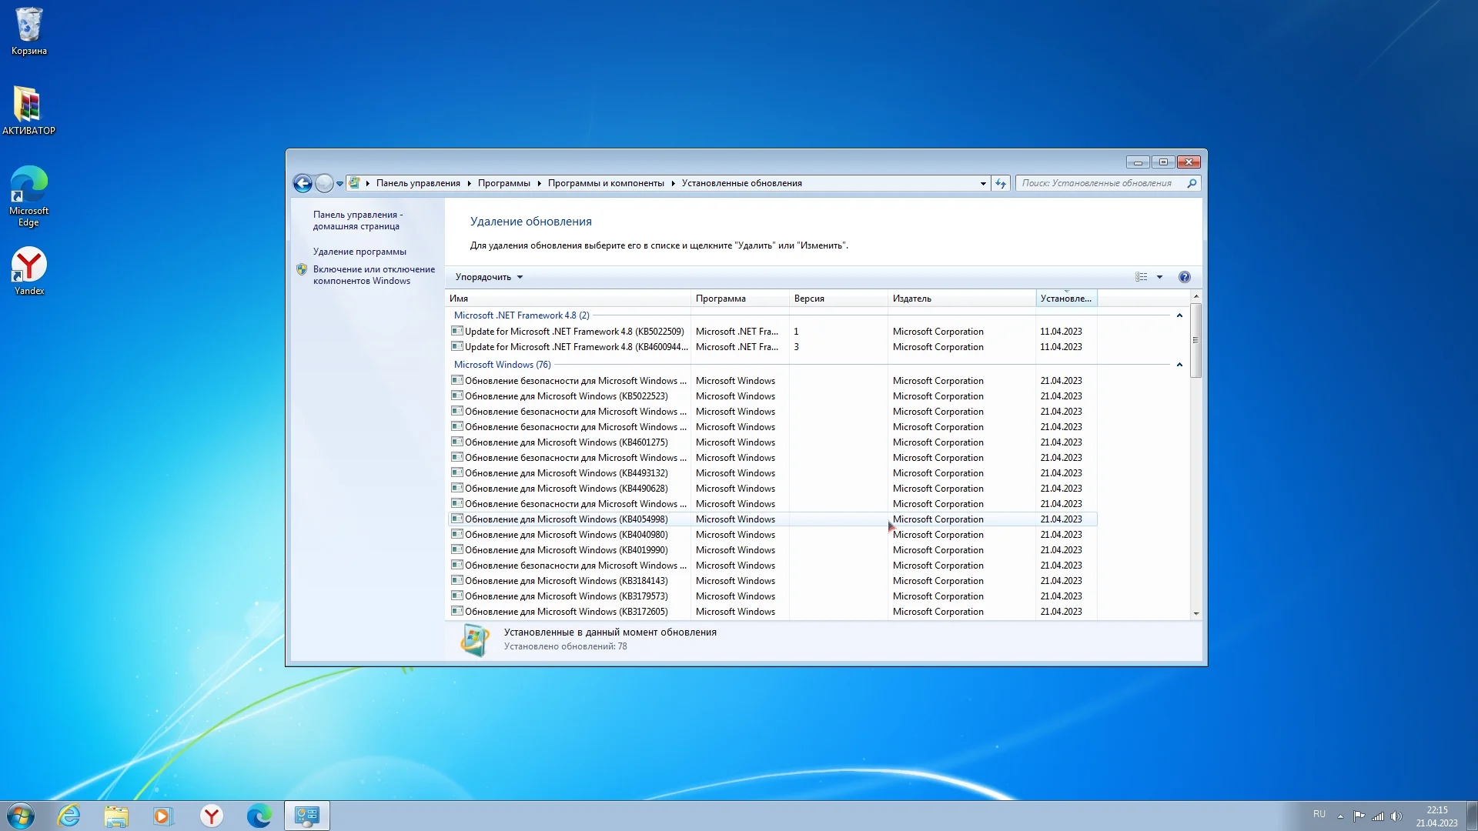Click the change view icon in toolbar
The height and width of the screenshot is (831, 1478).
[x=1142, y=277]
